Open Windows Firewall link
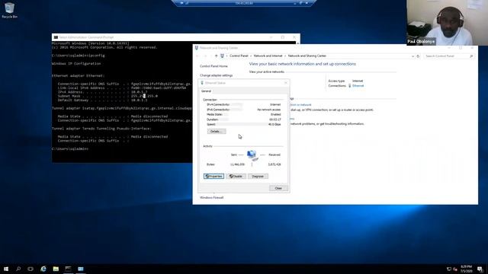Viewport: 488px width, 274px height. click(x=212, y=198)
